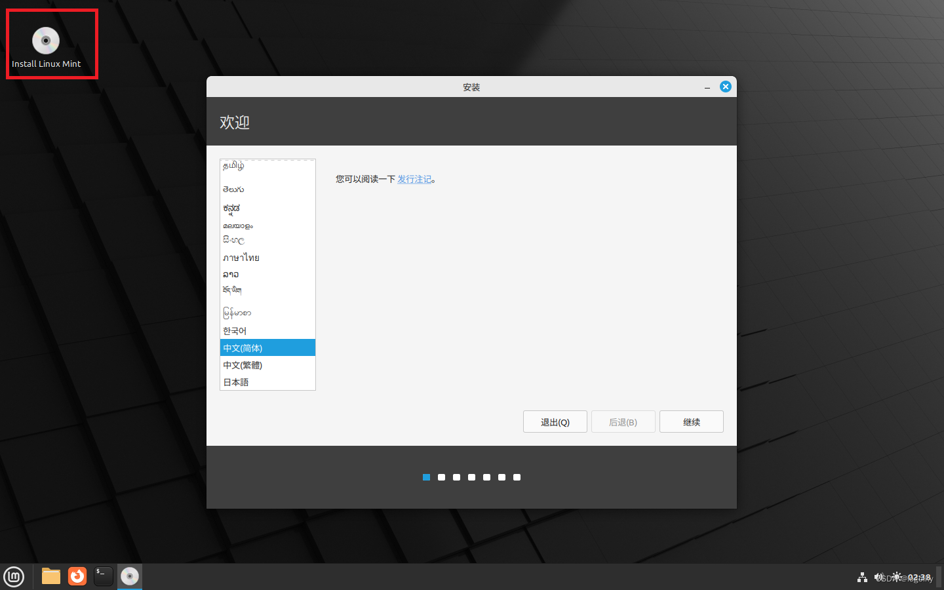Open the network icon in the system tray
Viewport: 944px width, 590px height.
pyautogui.click(x=862, y=577)
